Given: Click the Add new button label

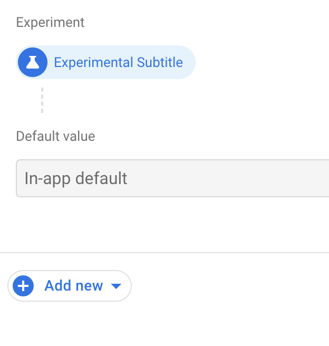Looking at the screenshot, I should (x=73, y=286).
